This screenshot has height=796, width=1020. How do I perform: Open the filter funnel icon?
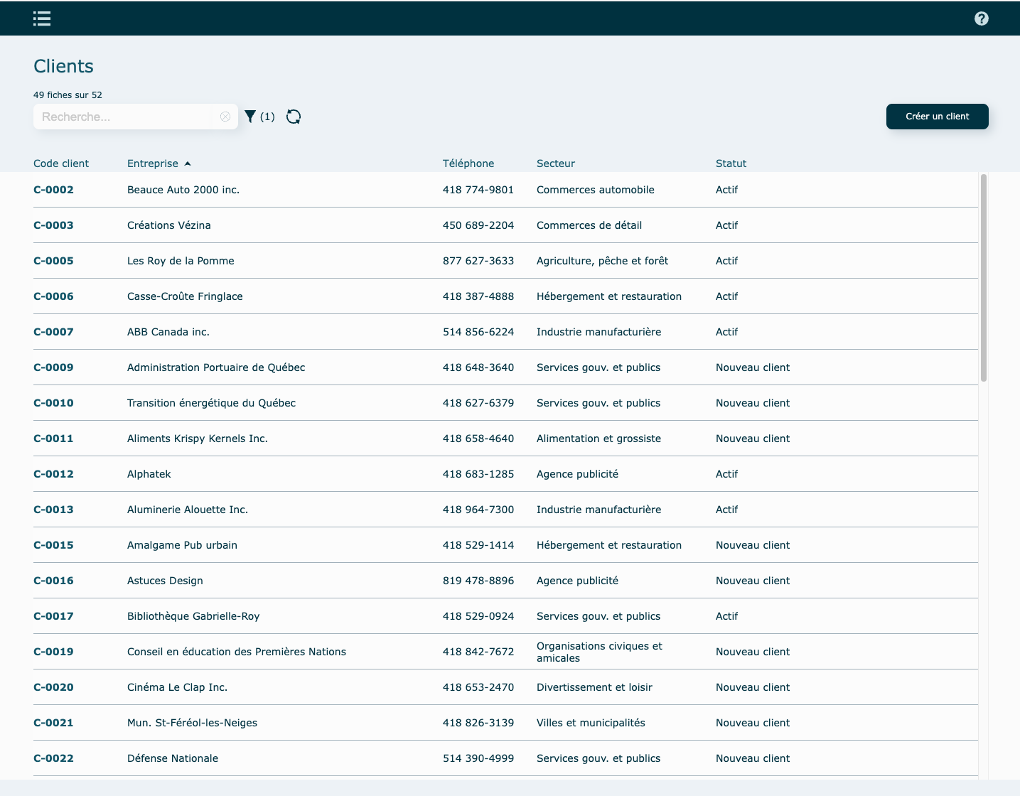coord(250,117)
